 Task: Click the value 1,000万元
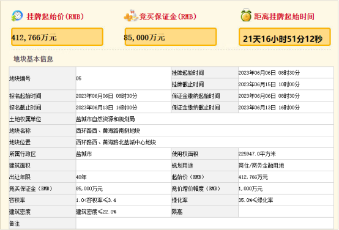(250, 189)
